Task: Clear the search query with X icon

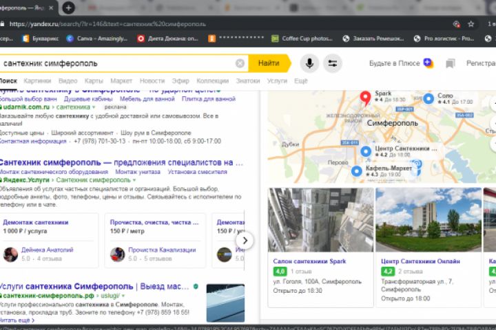Action: (240, 63)
